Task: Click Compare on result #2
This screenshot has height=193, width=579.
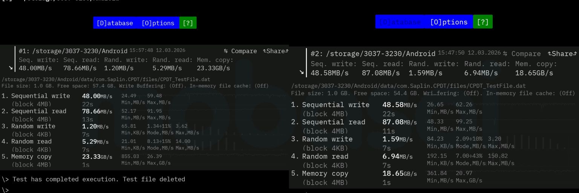Action: point(522,54)
